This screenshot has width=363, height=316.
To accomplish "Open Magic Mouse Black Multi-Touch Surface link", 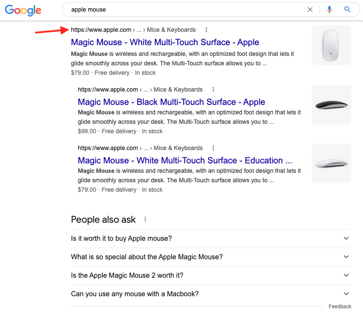I will [171, 102].
